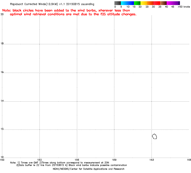Click the NOAA/NESDIS Center credit line

[88, 169]
